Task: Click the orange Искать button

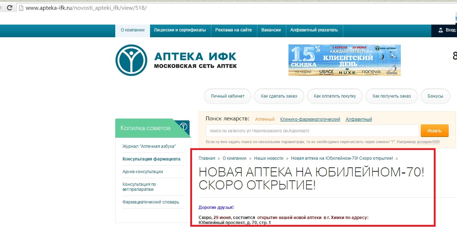Action: pyautogui.click(x=434, y=130)
